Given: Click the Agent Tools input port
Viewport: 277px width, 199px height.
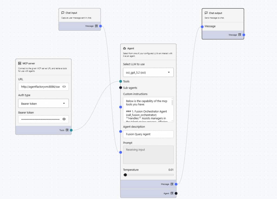Looking at the screenshot, I should point(120,81).
